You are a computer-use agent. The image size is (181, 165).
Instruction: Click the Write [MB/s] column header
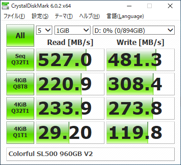[x=140, y=42]
